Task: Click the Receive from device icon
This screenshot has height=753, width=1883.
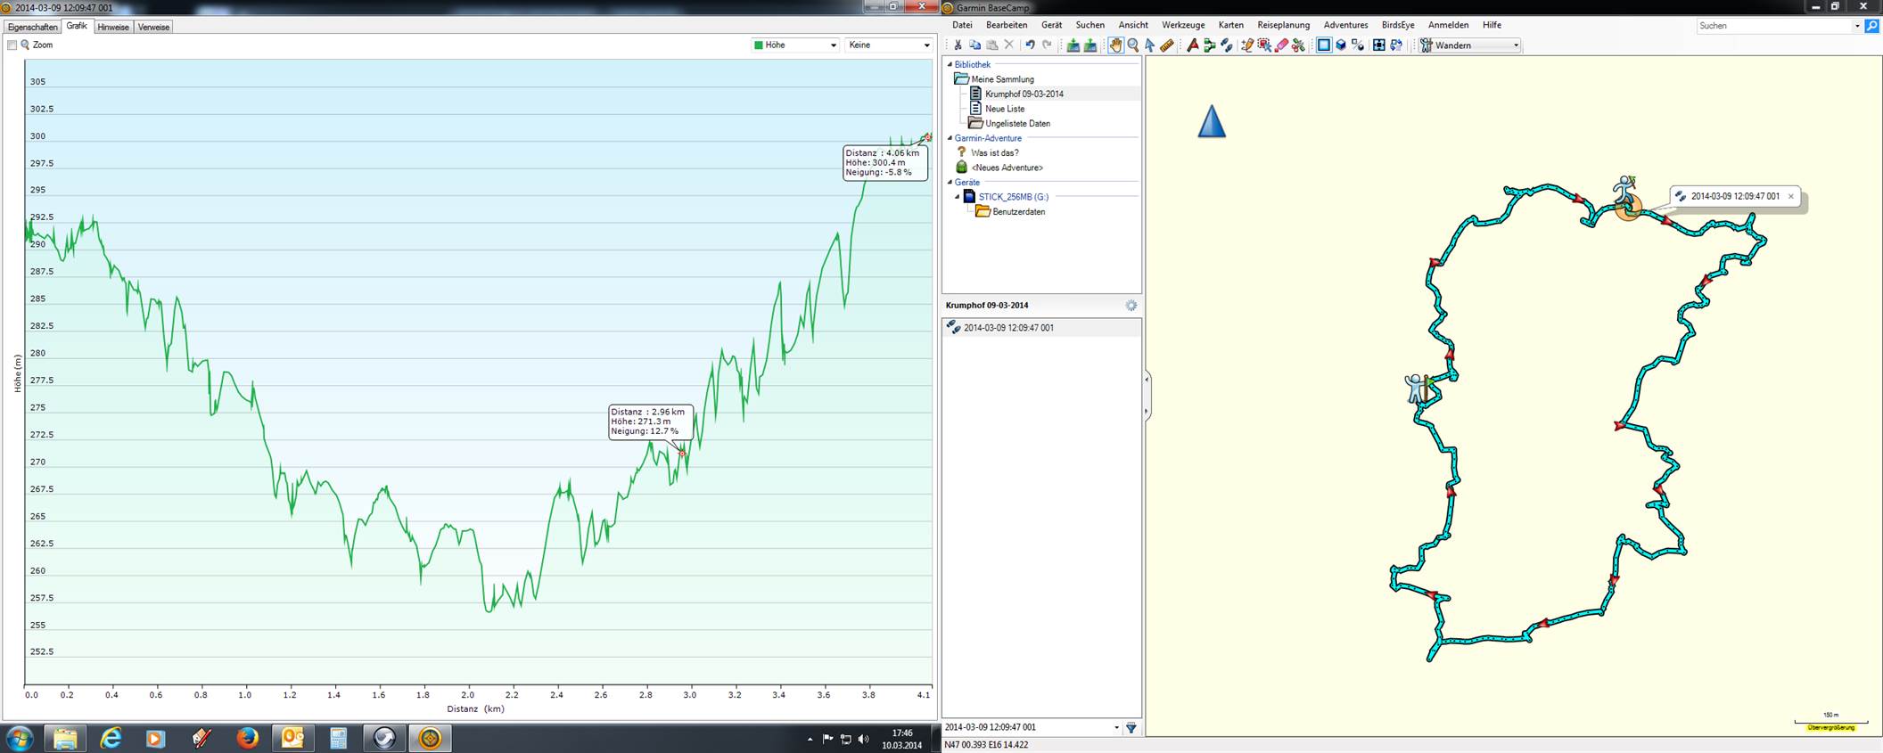Action: pyautogui.click(x=1090, y=45)
